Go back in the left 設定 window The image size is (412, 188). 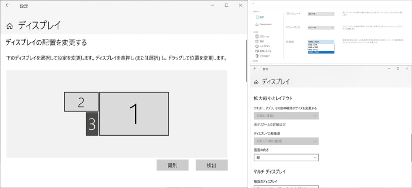7,5
